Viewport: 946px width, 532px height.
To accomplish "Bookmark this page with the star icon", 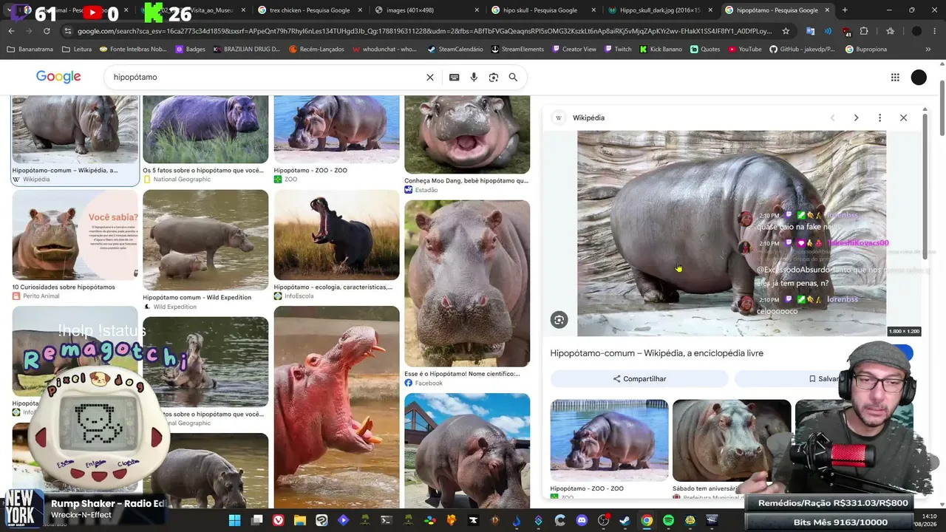I will point(786,31).
